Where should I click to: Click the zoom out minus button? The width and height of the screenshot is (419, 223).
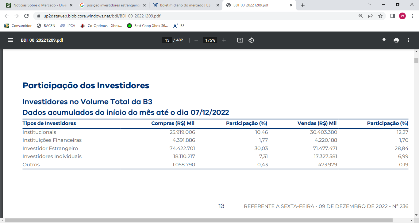click(x=196, y=40)
